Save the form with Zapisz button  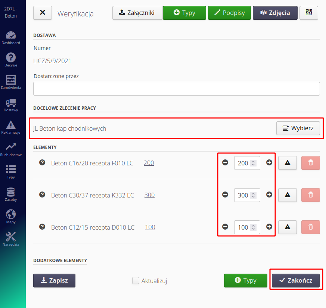pos(54,280)
